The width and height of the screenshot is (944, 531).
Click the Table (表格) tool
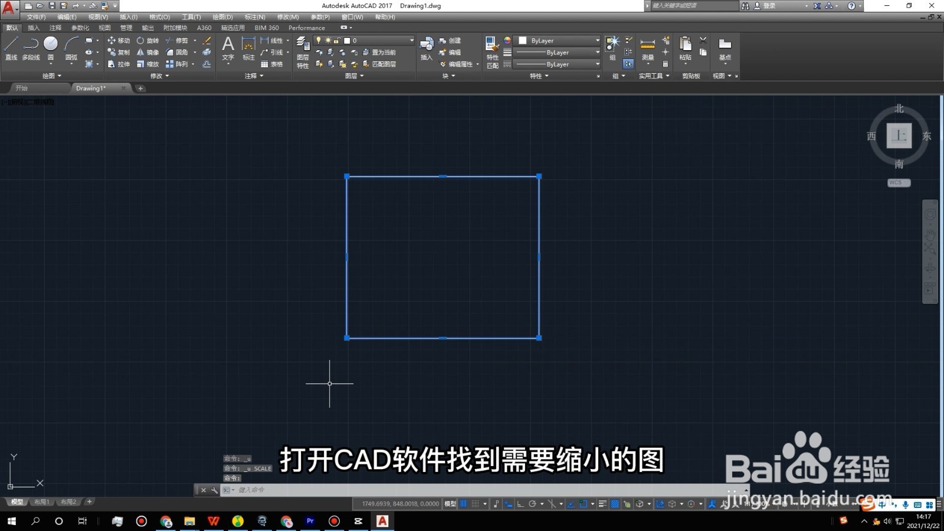272,64
